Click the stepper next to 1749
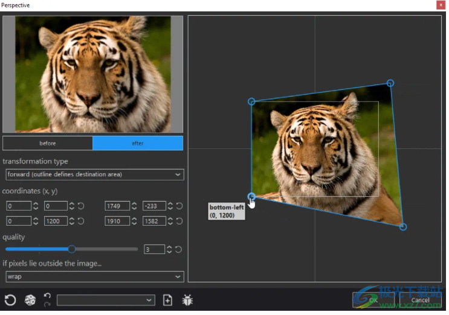The width and height of the screenshot is (449, 315). pos(134,206)
